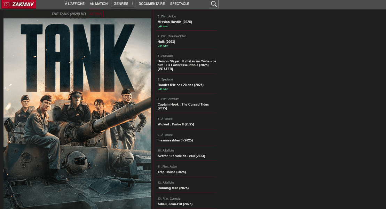The width and height of the screenshot is (386, 209).
Task: Open Running Man (2025)
Action: (173, 188)
